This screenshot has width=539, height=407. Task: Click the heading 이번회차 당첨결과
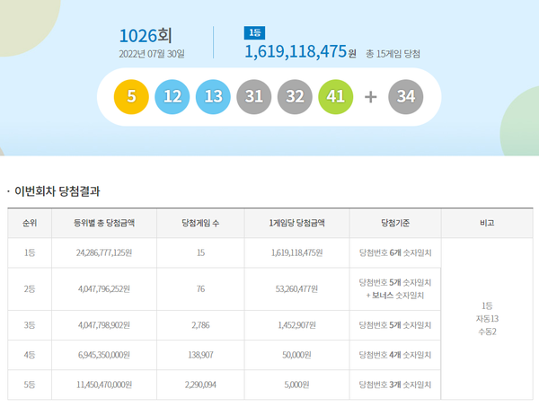click(57, 191)
